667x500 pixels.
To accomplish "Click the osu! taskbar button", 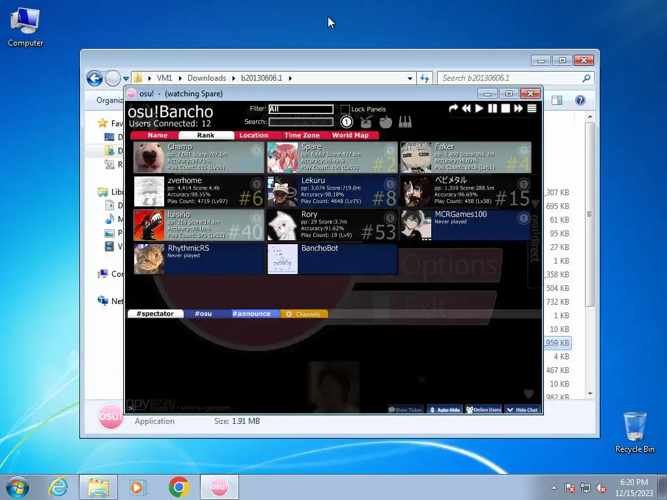I will tap(219, 487).
